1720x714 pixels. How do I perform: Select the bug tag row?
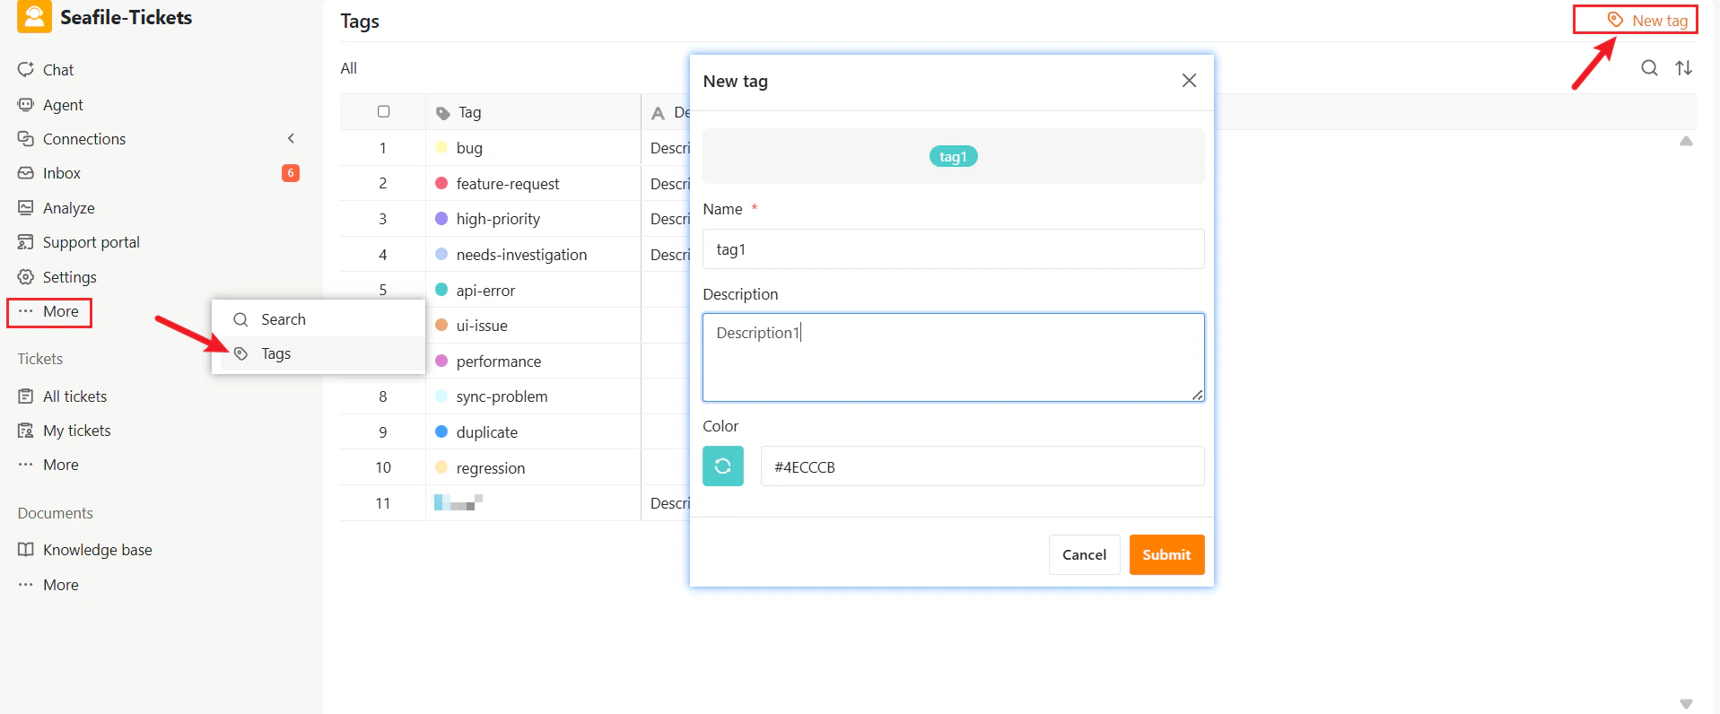point(469,148)
